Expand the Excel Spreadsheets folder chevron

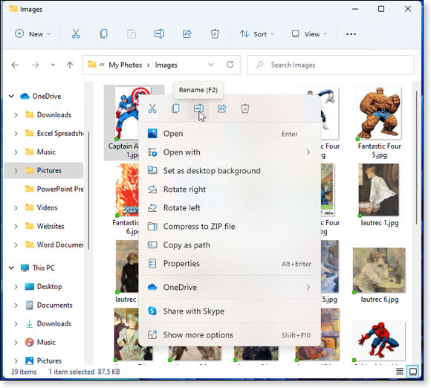16,134
